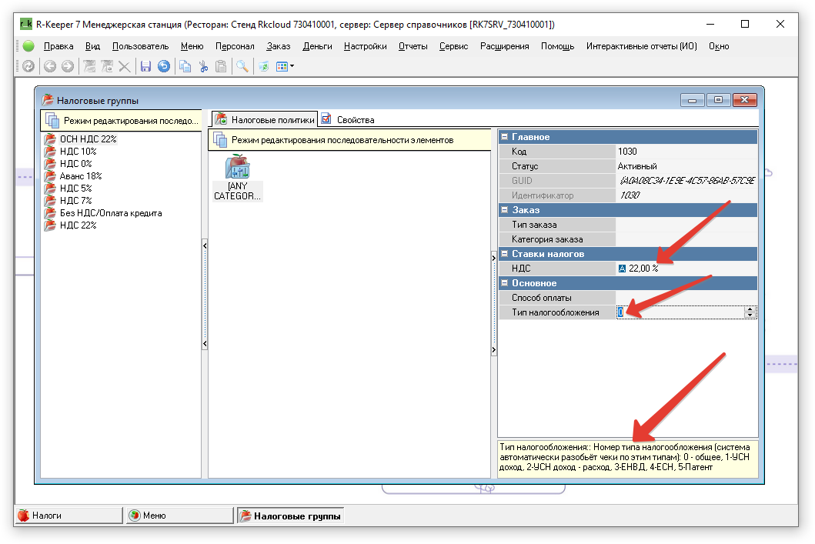
Task: Collapse the Ставки налогов section
Action: pyautogui.click(x=505, y=254)
